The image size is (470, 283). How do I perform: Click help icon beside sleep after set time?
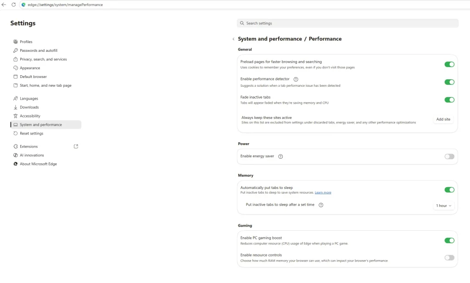point(321,205)
